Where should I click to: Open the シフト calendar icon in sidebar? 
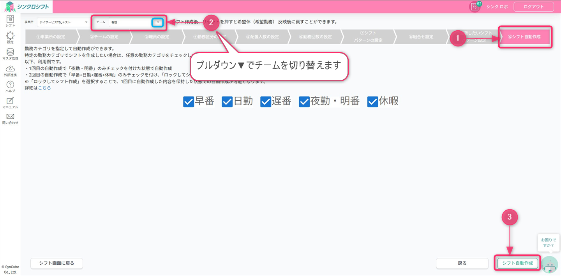coord(10,19)
